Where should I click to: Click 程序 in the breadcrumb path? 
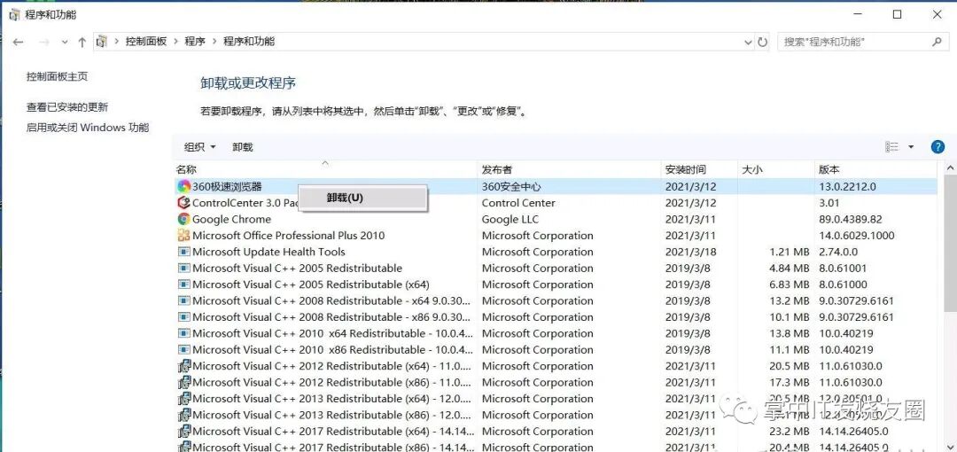[x=195, y=42]
